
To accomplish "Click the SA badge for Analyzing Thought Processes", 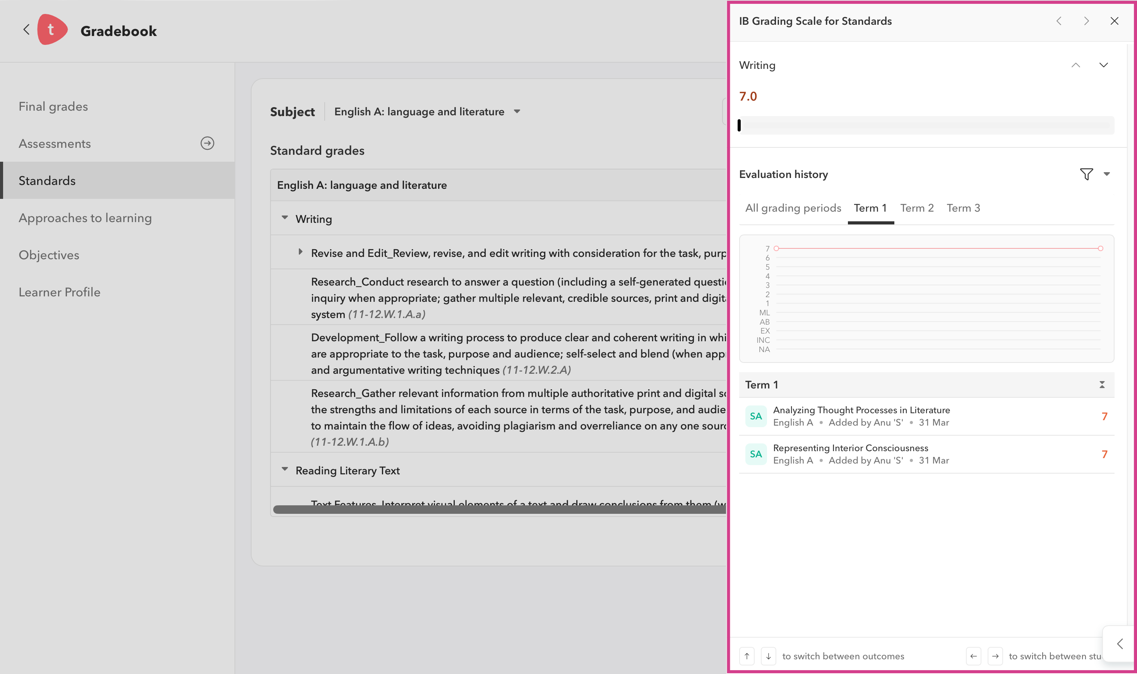I will pos(756,416).
